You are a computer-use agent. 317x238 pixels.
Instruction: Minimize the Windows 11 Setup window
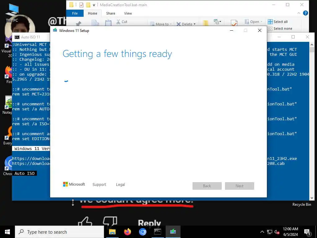pyautogui.click(x=232, y=31)
